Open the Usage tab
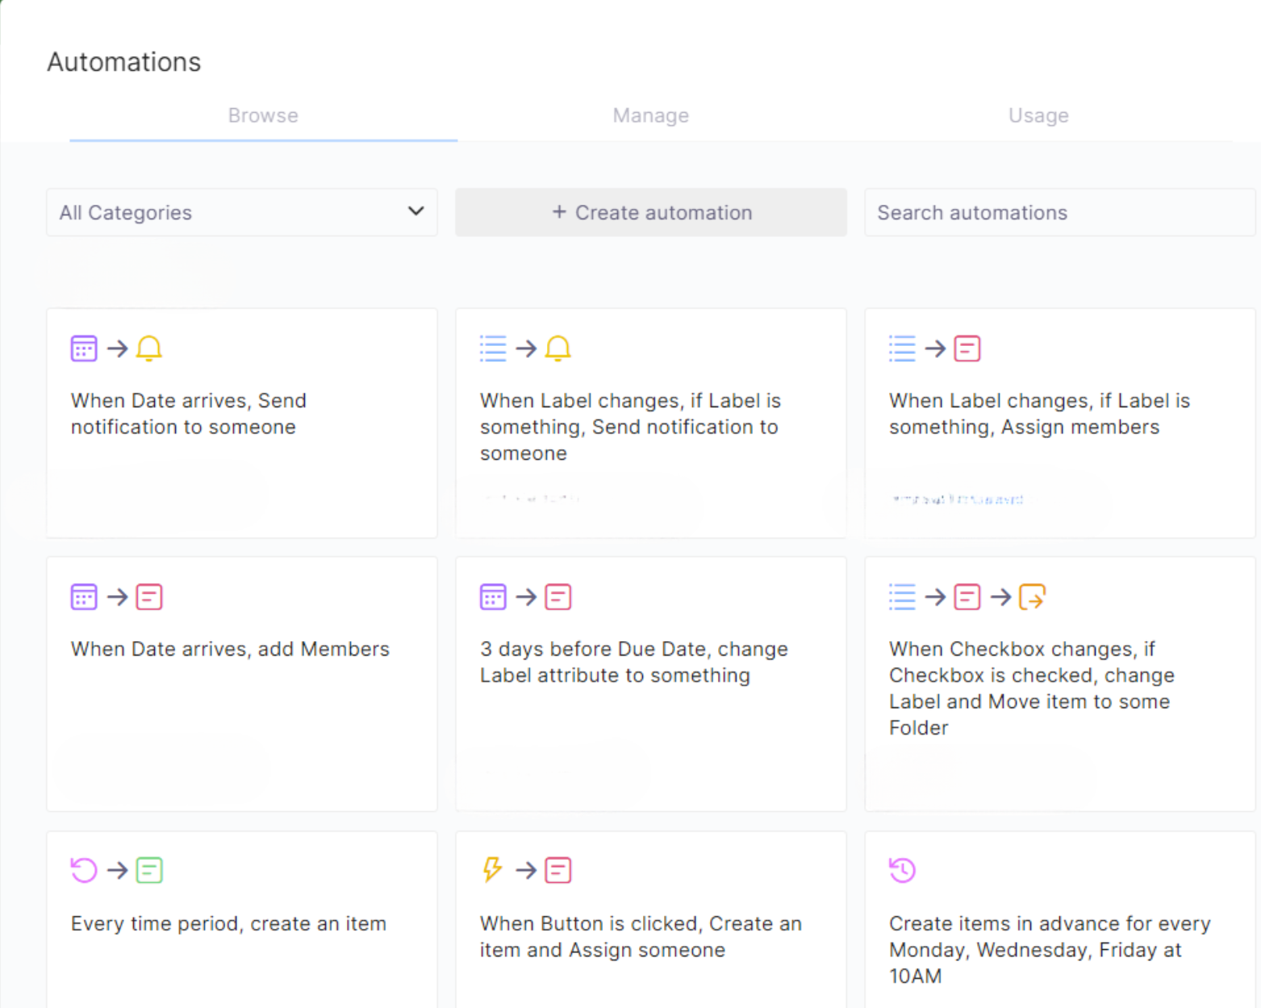The image size is (1261, 1008). click(1038, 116)
